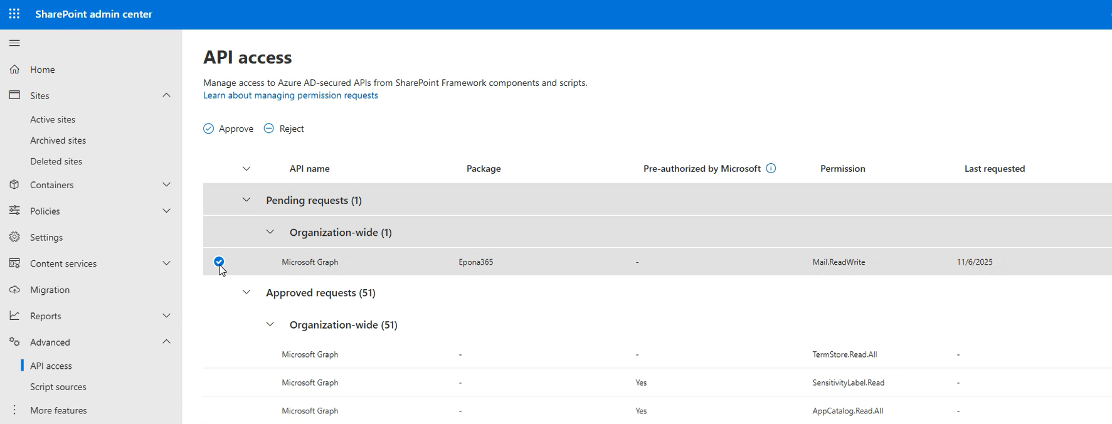Screen dimensions: 1112x424
Task: Click the Home house icon
Action: [14, 70]
